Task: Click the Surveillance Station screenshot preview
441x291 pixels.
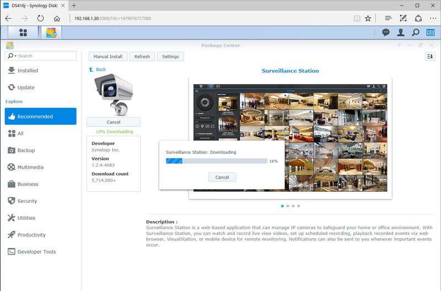Action: (x=291, y=138)
